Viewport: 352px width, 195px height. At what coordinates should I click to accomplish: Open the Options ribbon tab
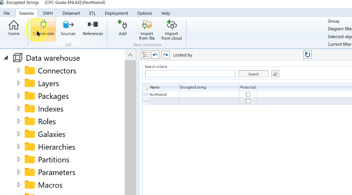point(145,13)
